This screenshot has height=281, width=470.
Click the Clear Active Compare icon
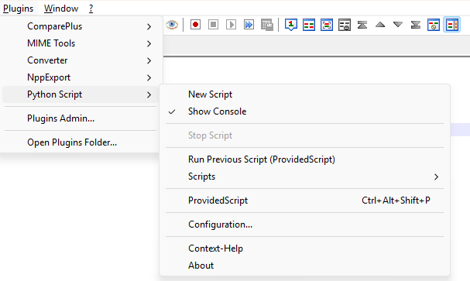(345, 25)
